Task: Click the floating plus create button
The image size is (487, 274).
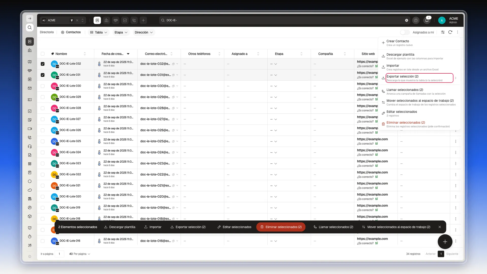Action: (x=445, y=242)
